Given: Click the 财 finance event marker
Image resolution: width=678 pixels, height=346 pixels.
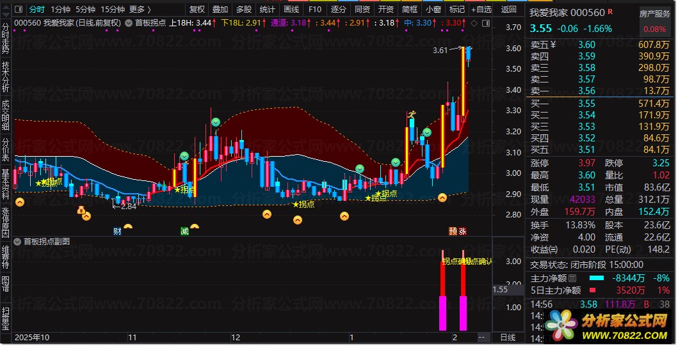Looking at the screenshot, I should (117, 232).
